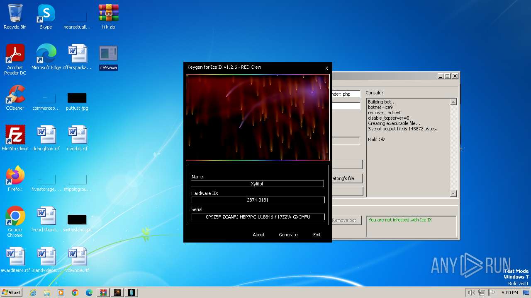
Task: Select the putjust.jpg image file
Action: coord(77,101)
